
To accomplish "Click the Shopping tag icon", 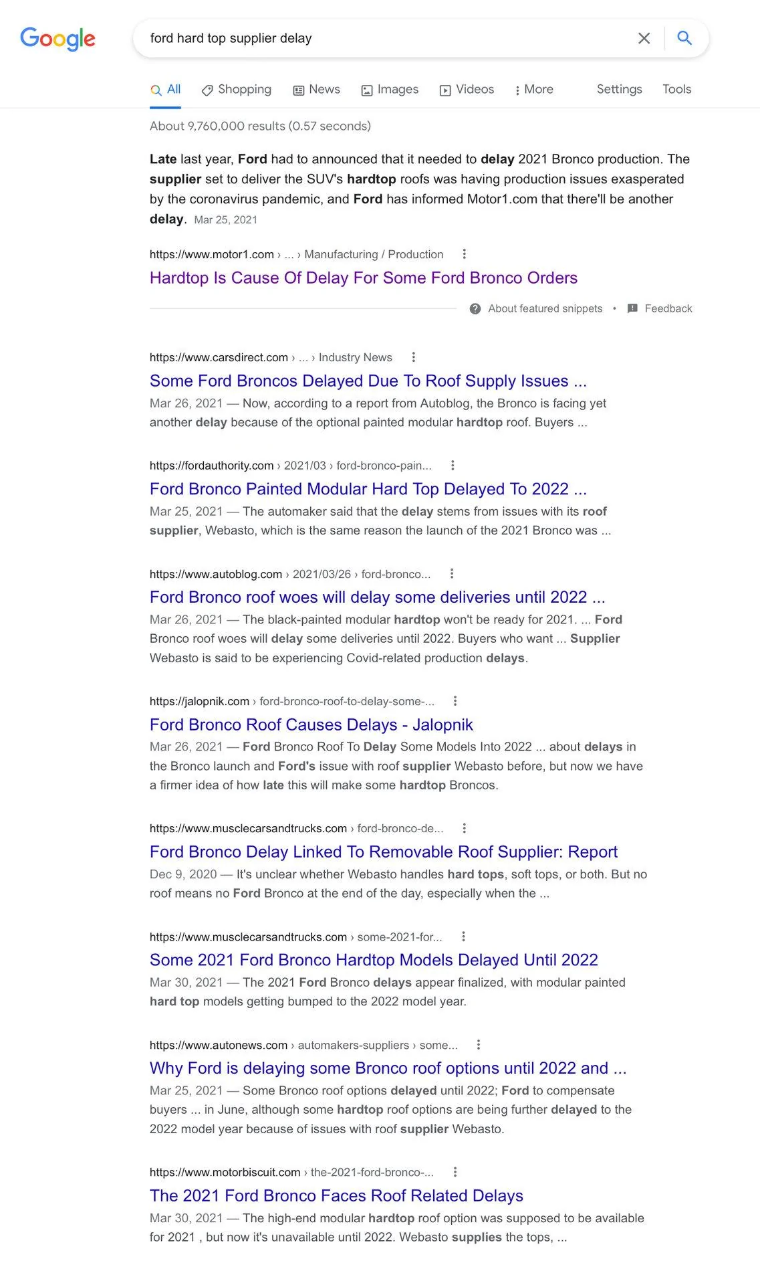I will click(x=207, y=90).
